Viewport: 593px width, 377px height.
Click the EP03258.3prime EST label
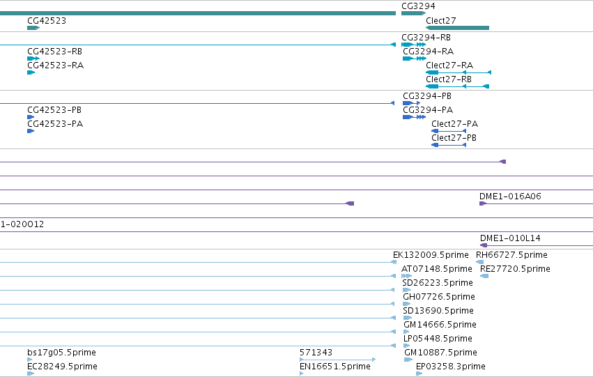pos(450,367)
